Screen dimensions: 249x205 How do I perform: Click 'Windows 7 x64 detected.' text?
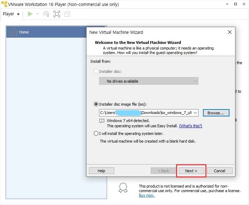click(128, 121)
